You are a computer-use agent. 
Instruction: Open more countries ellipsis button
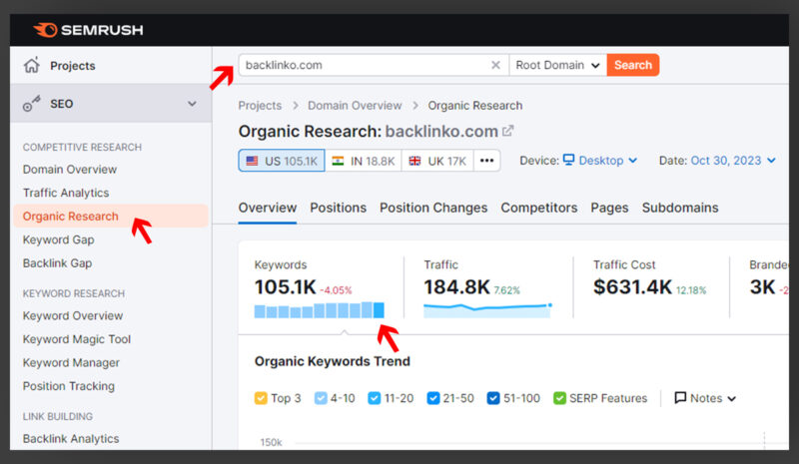(x=486, y=161)
